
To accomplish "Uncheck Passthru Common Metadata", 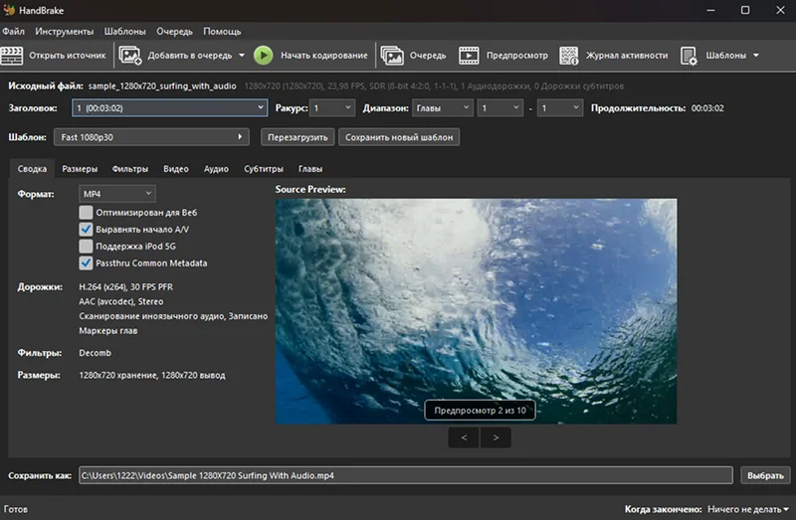I will [86, 262].
